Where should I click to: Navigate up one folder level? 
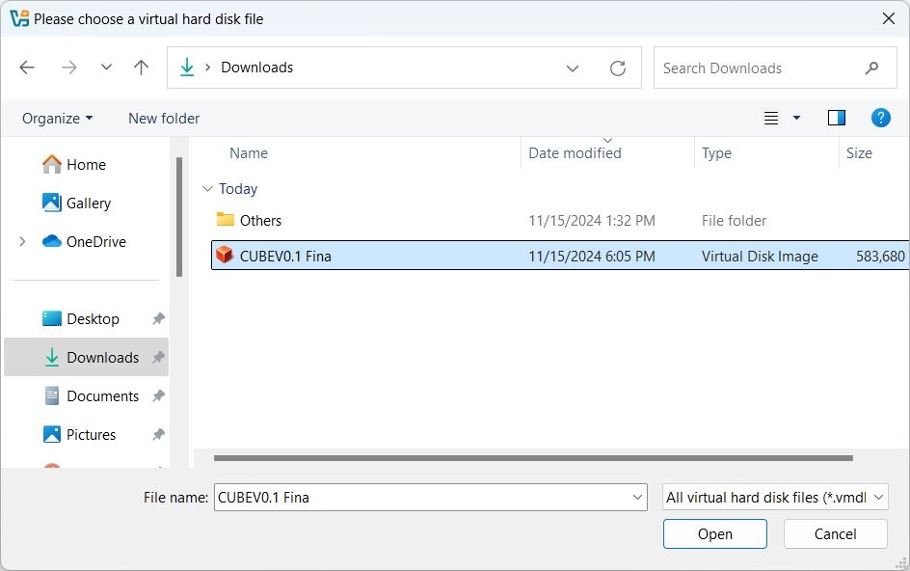pyautogui.click(x=142, y=68)
